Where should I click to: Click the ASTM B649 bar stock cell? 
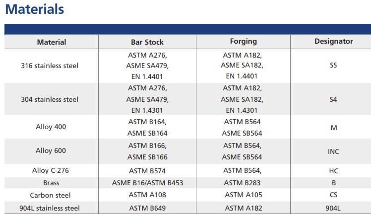147,208
